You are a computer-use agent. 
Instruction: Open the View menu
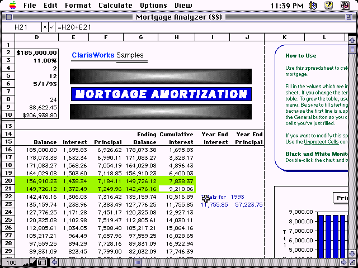[x=183, y=6]
